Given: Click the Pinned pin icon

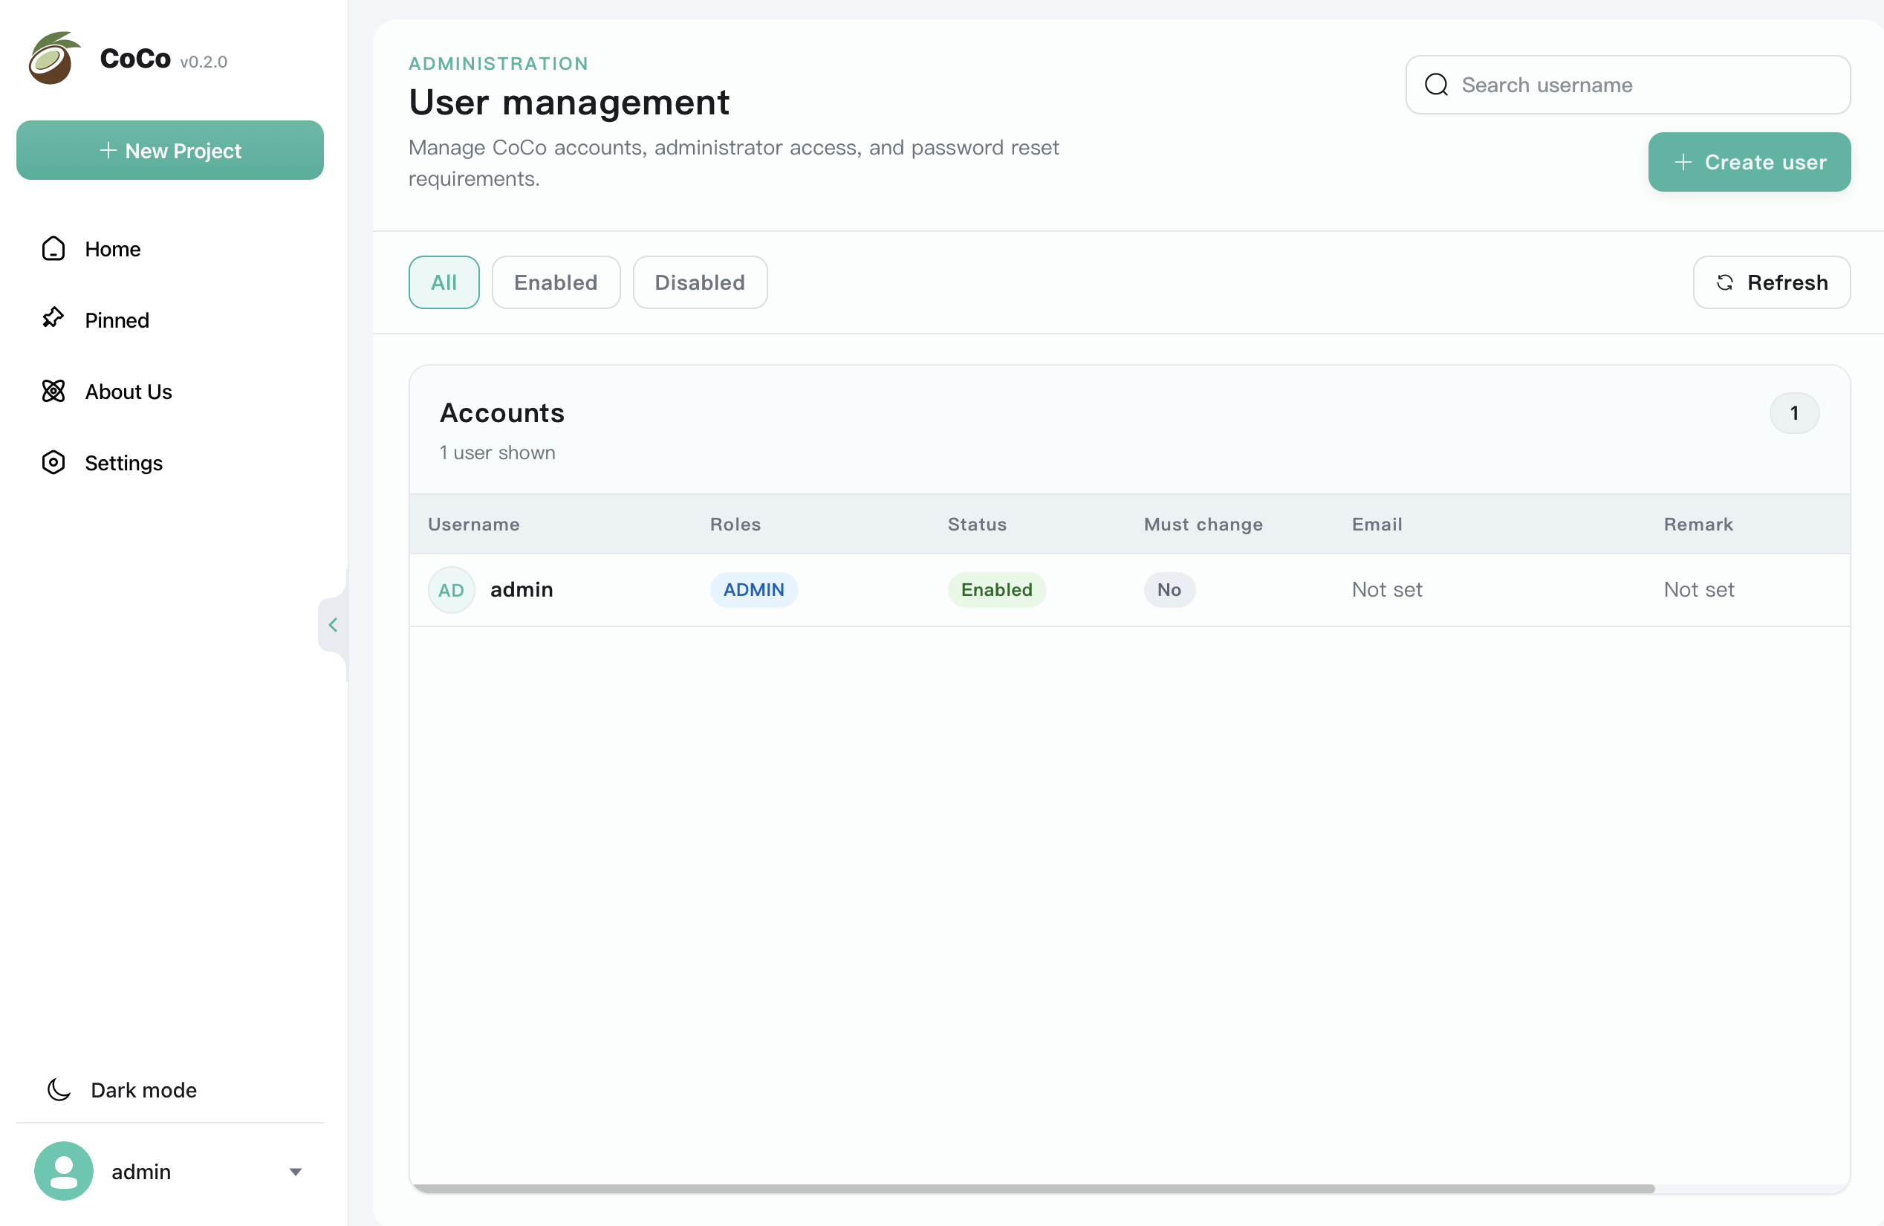Looking at the screenshot, I should click(x=53, y=319).
